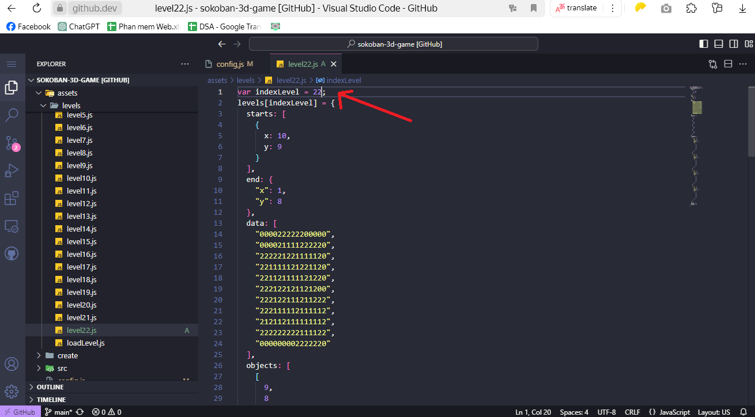Open level7.js in the file tree
This screenshot has width=755, height=417.
click(x=80, y=140)
